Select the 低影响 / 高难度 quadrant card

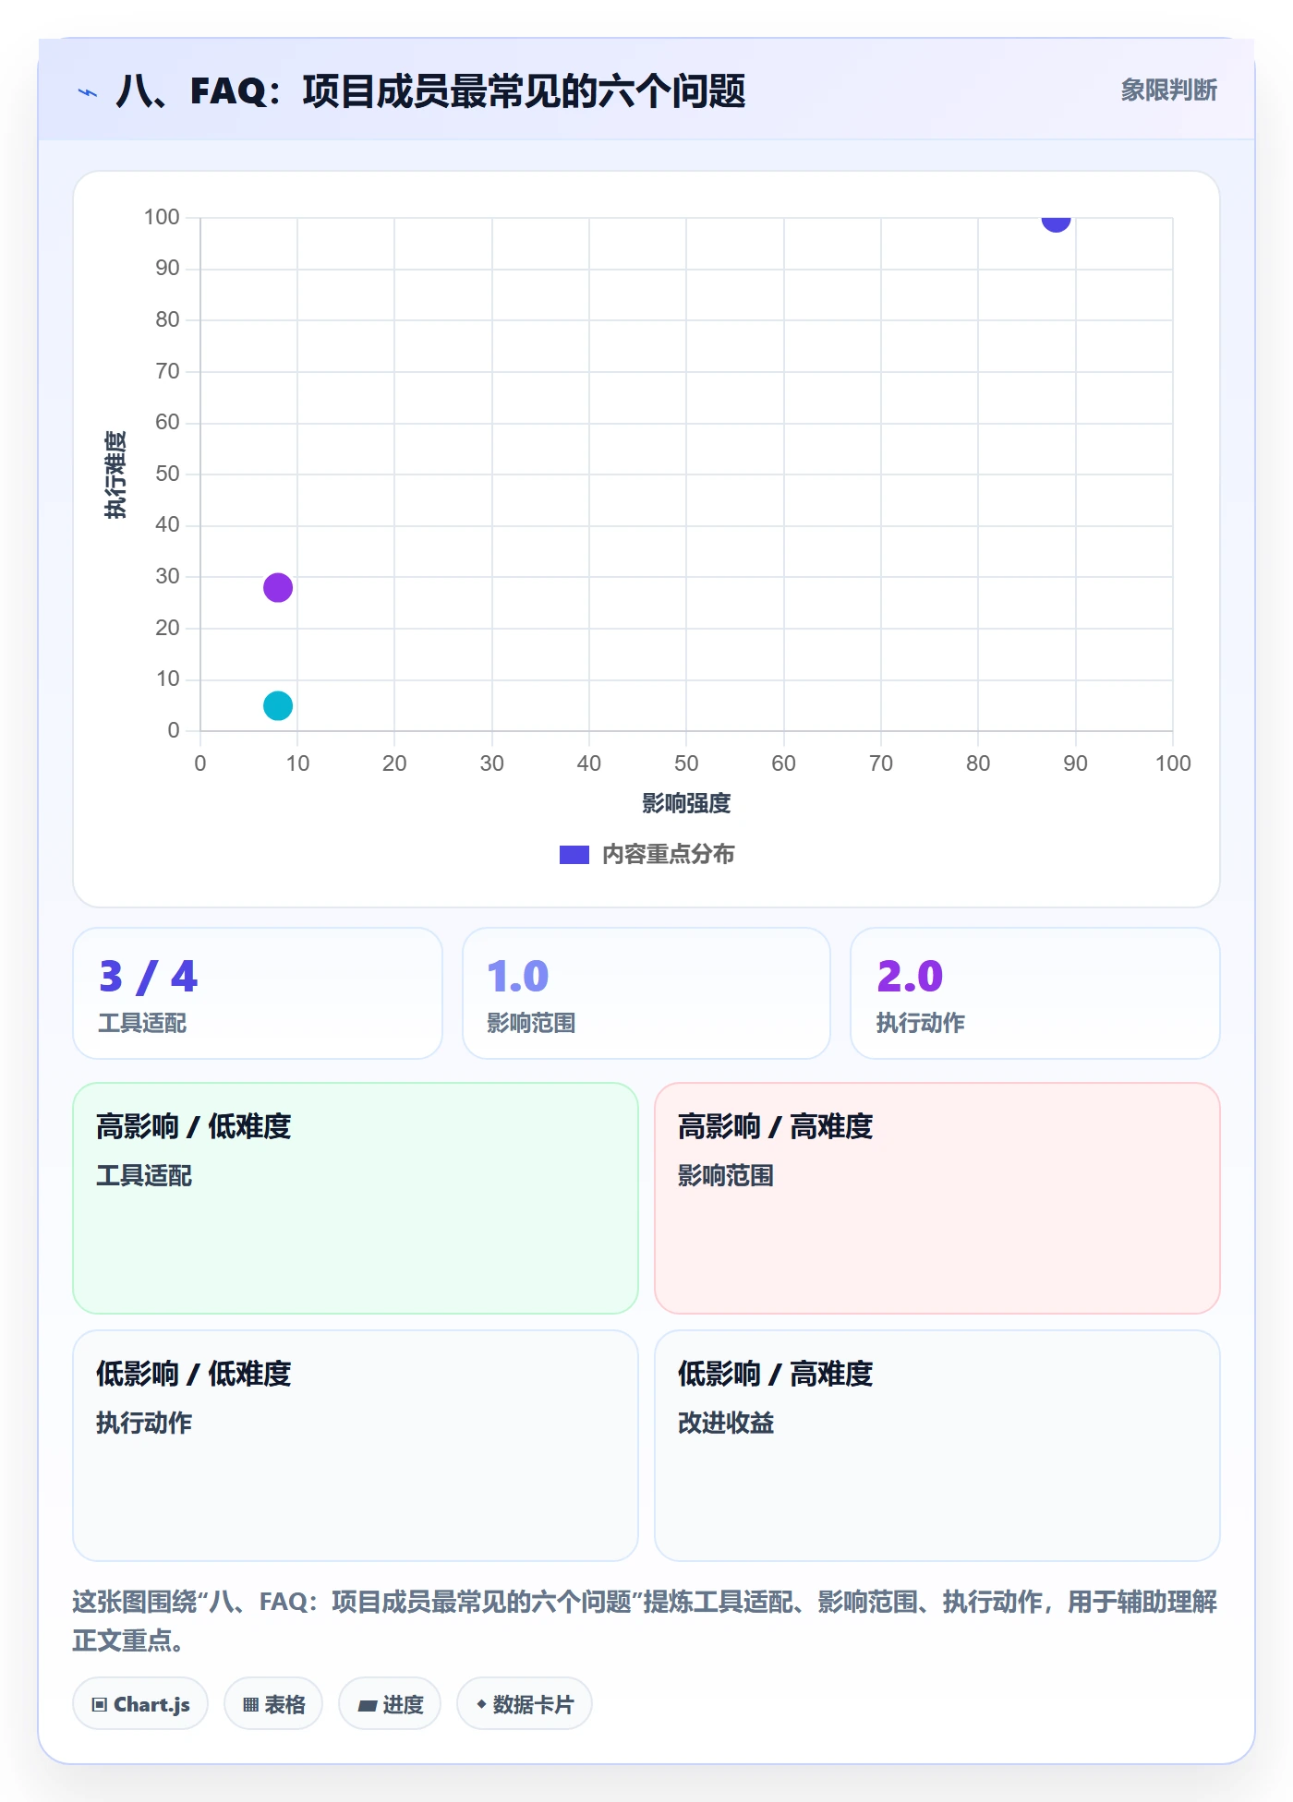click(937, 1446)
